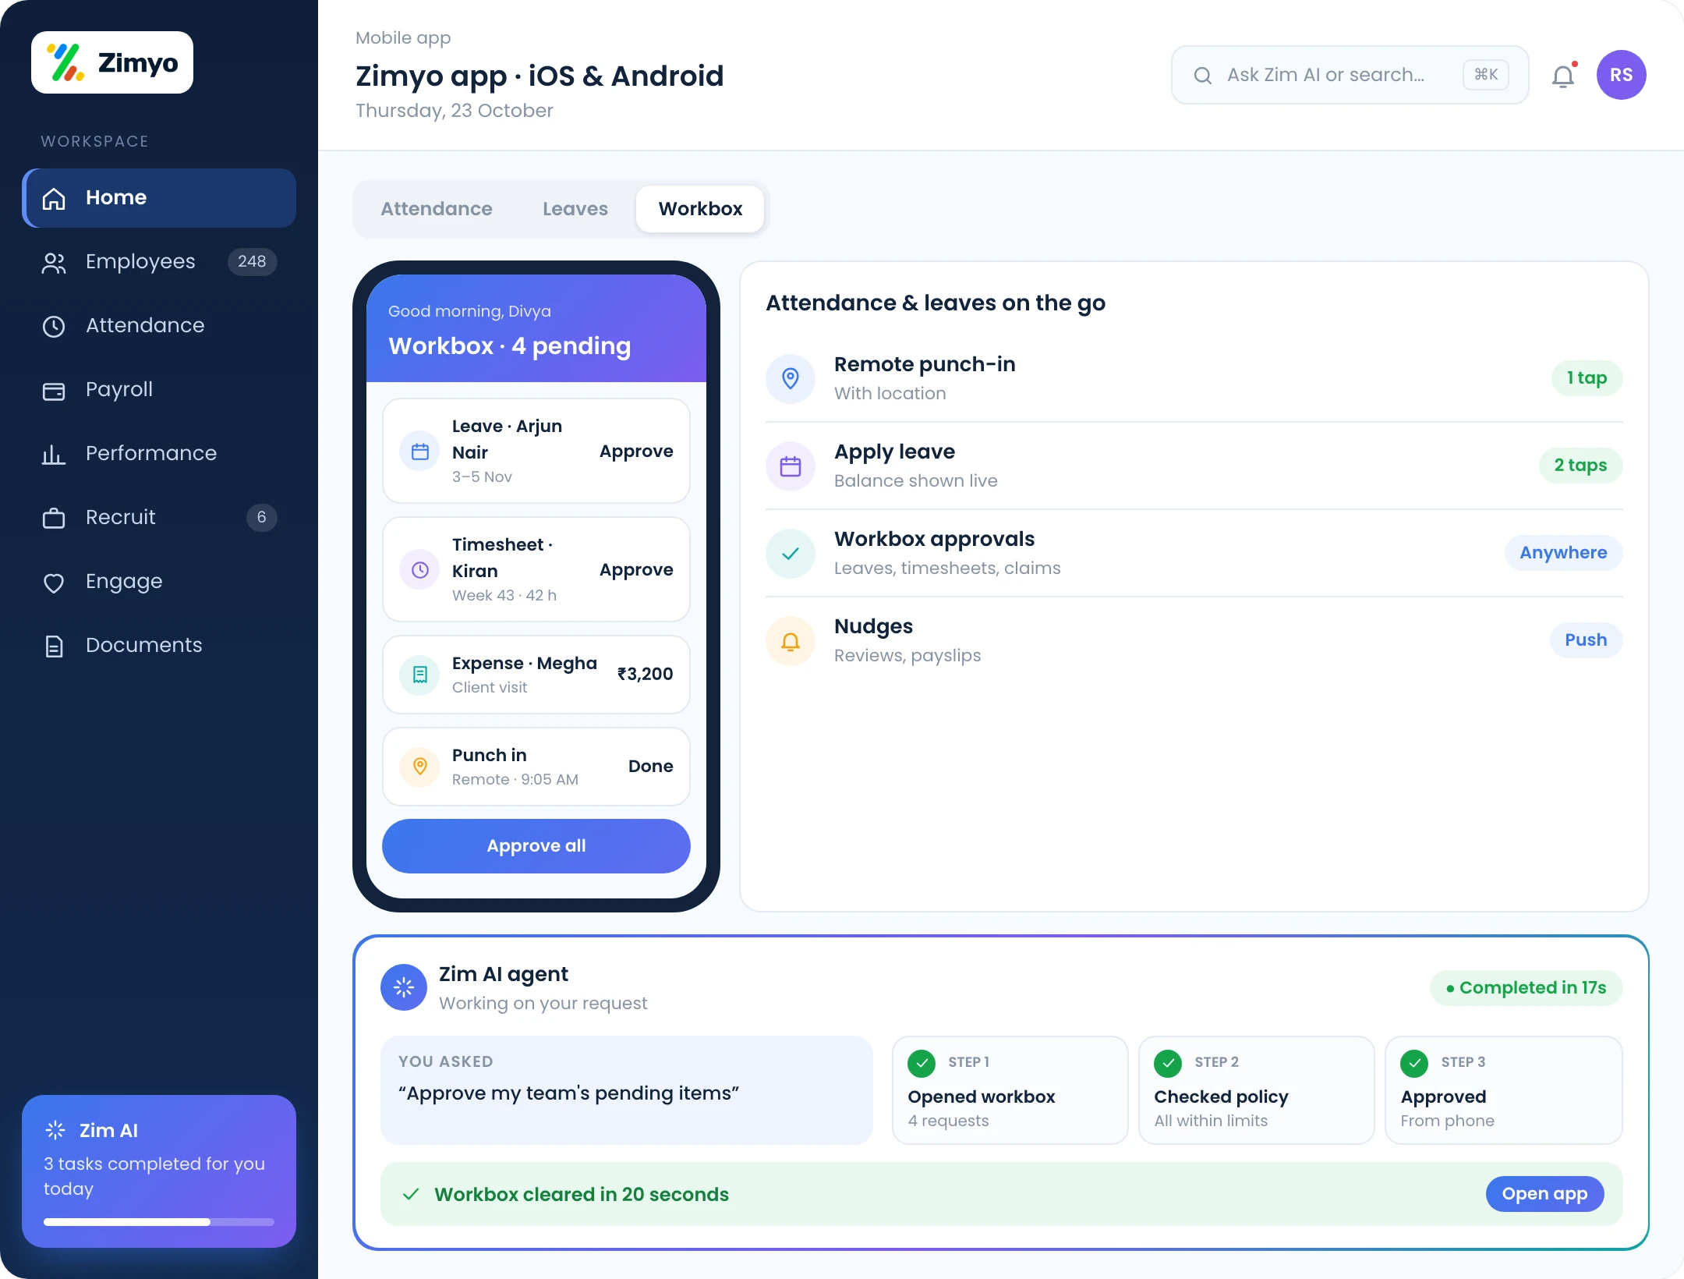Viewport: 1684px width, 1279px height.
Task: Click the Nudges bell icon
Action: tap(791, 641)
